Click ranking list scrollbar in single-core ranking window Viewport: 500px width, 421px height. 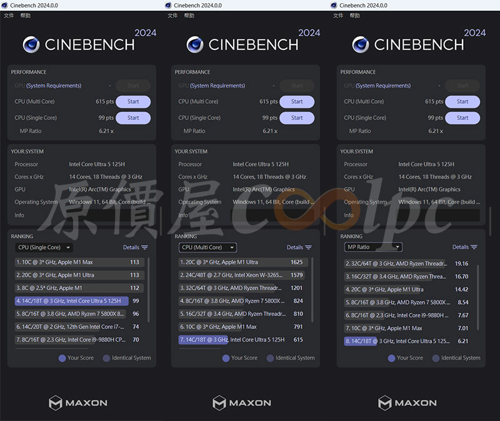pyautogui.click(x=149, y=290)
